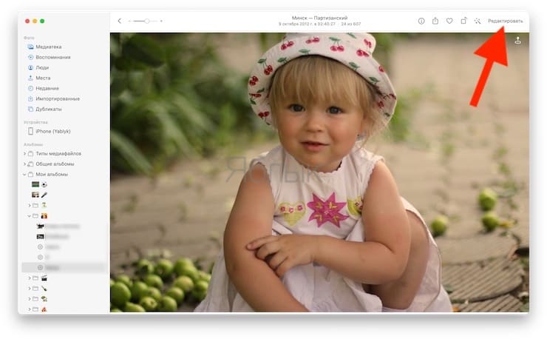547x339 pixels.
Task: Expand Общие альбомы group
Action: click(x=25, y=164)
